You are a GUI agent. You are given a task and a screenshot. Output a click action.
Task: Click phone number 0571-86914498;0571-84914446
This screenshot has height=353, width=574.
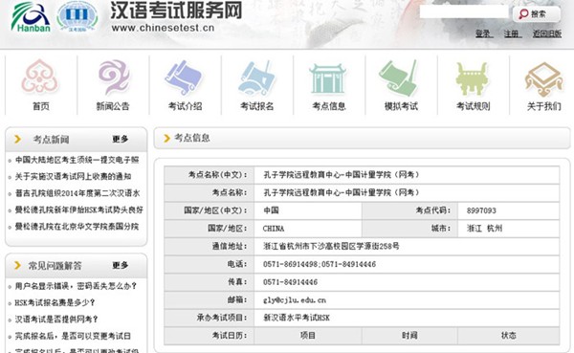[x=320, y=264]
